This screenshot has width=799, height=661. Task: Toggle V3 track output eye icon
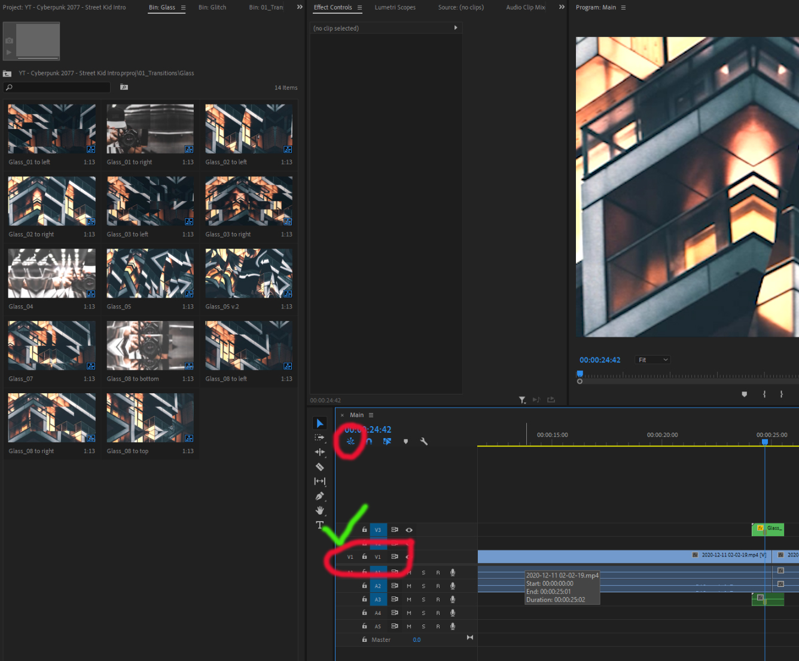(409, 530)
